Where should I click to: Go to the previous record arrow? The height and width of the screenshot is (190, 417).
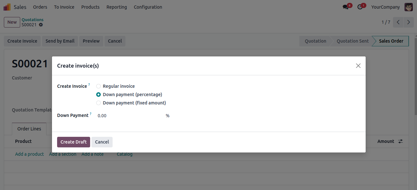pos(398,22)
